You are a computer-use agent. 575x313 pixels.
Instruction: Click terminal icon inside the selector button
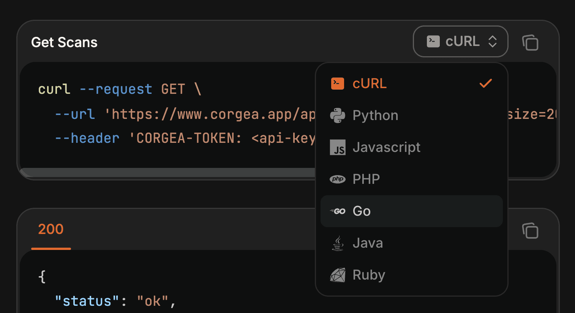point(433,41)
